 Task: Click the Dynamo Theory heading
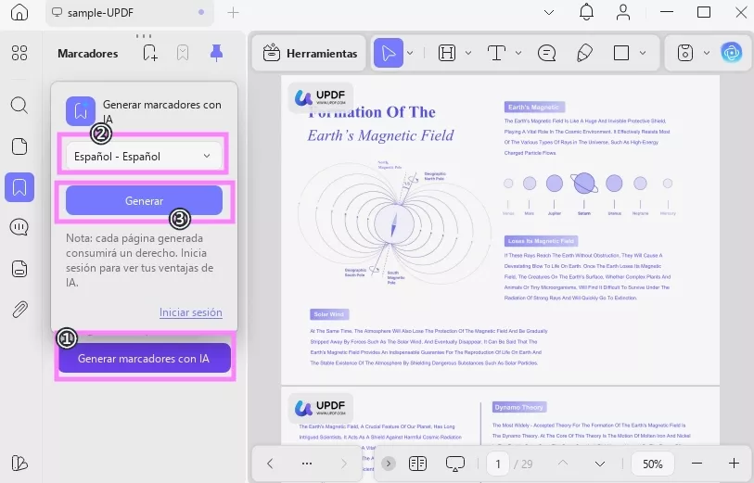518,407
